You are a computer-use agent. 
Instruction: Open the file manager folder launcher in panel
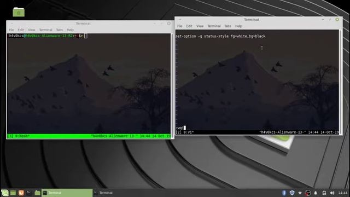37,193
